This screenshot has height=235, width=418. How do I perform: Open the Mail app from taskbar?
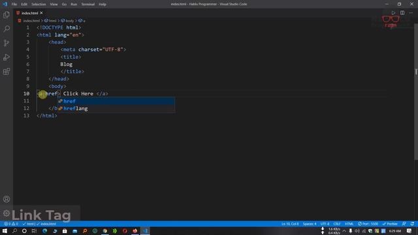74,230
